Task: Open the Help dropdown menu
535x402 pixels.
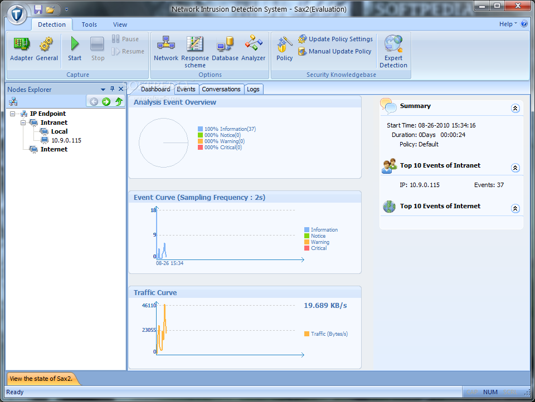Action: [x=508, y=24]
